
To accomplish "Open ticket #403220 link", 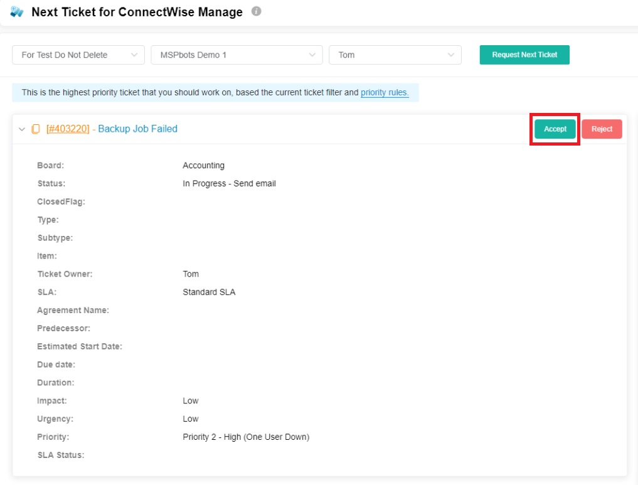I will pos(68,129).
